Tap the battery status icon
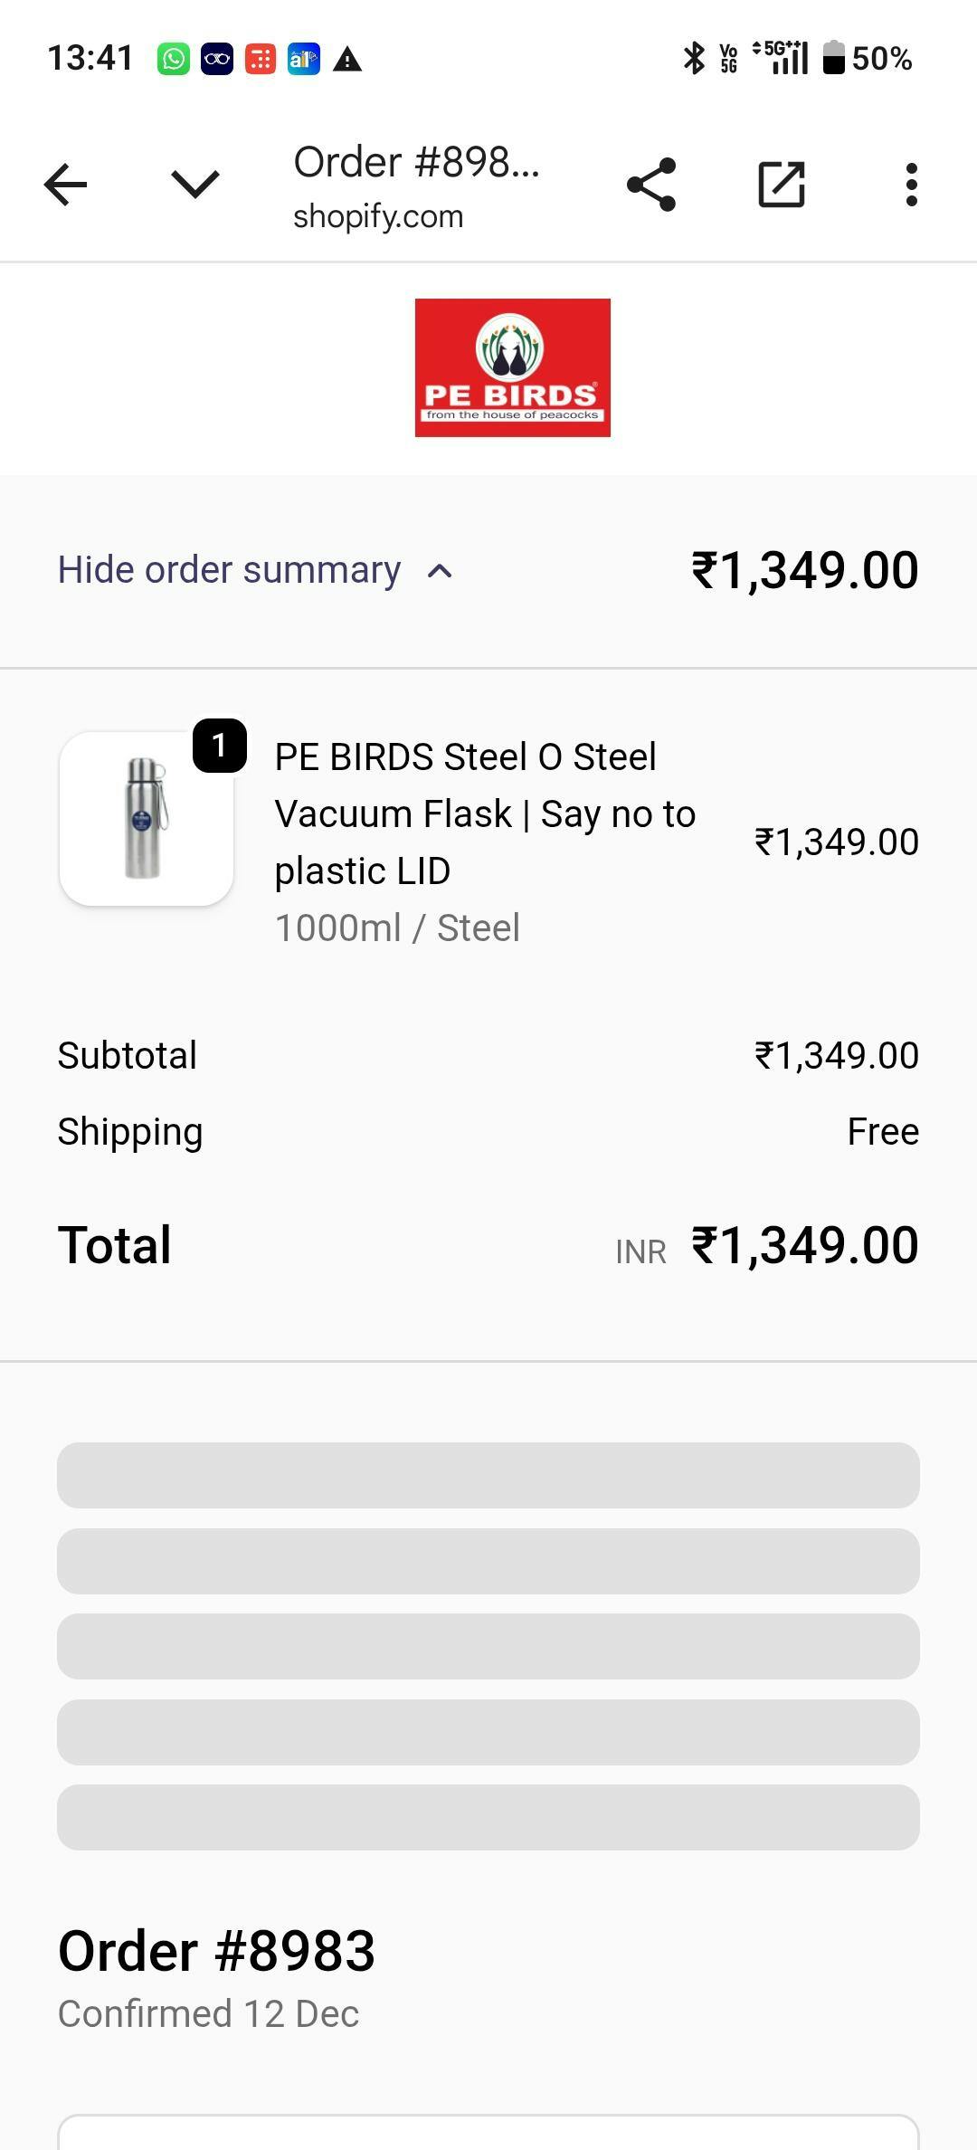Image resolution: width=977 pixels, height=2150 pixels. click(x=833, y=59)
